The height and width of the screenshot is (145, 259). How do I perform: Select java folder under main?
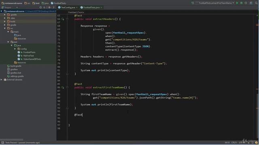(17, 35)
